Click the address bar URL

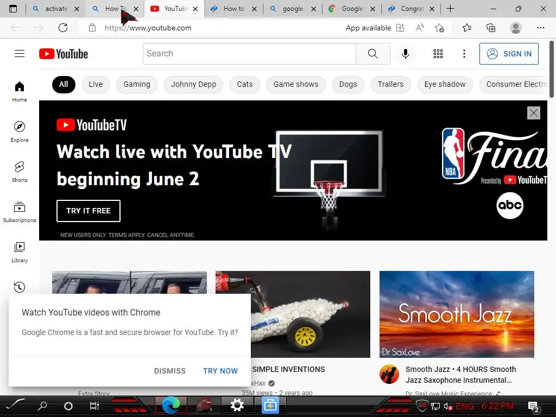(148, 28)
